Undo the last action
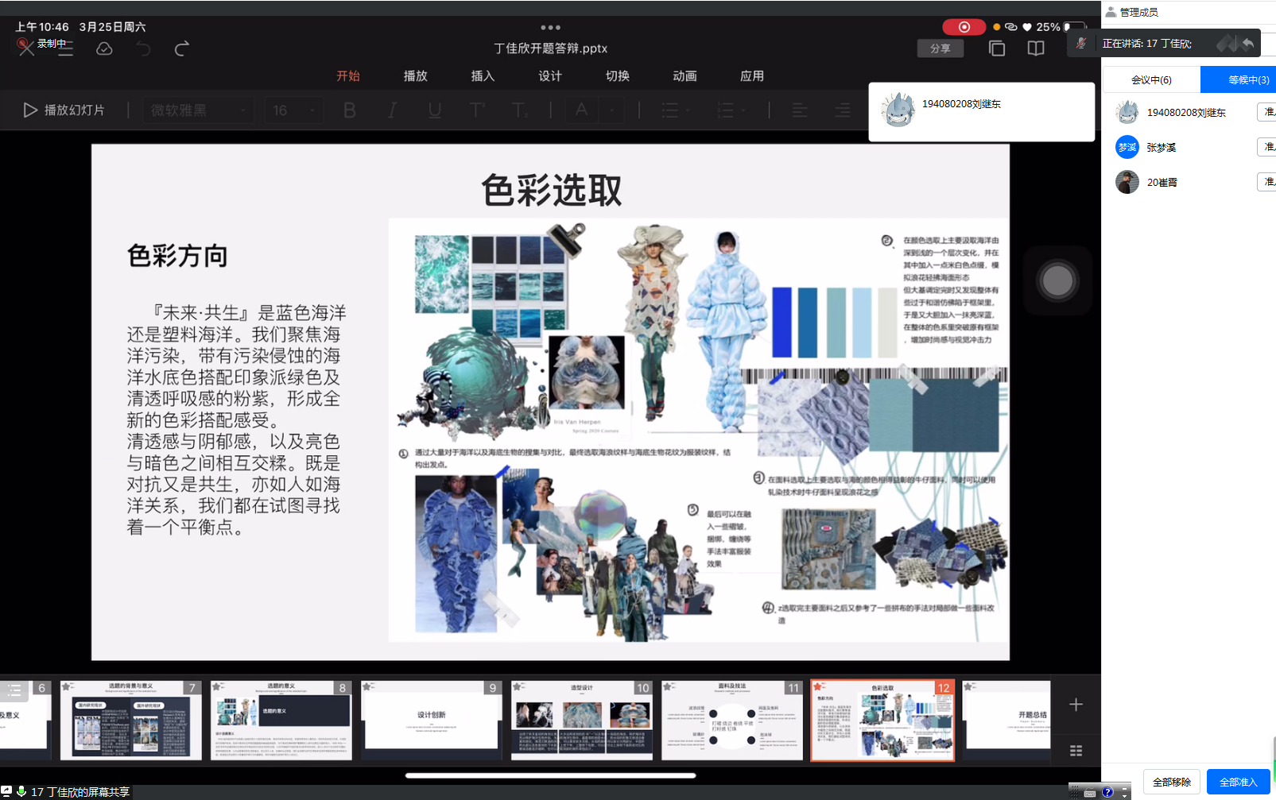This screenshot has width=1276, height=800. click(x=143, y=49)
